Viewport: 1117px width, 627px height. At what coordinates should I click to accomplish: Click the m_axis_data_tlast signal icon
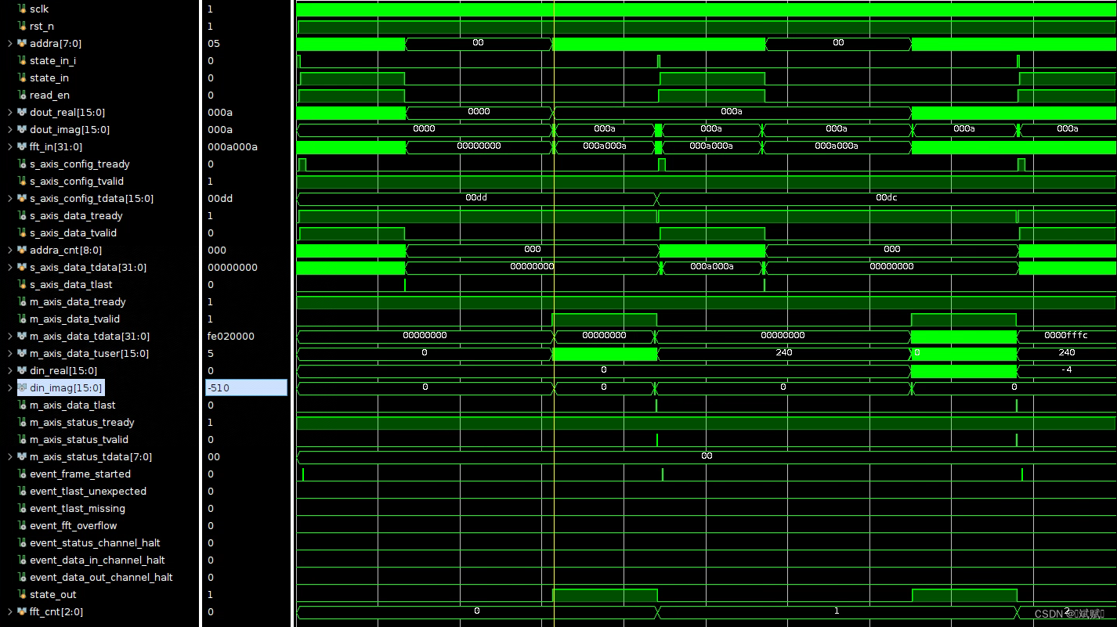coord(22,405)
